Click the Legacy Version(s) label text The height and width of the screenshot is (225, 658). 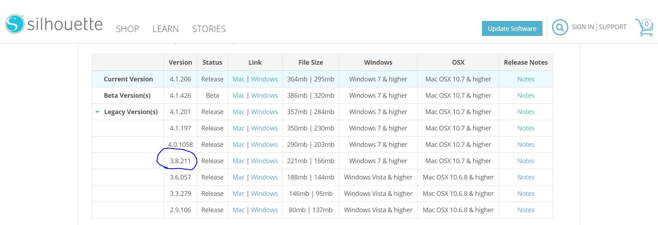tap(131, 112)
